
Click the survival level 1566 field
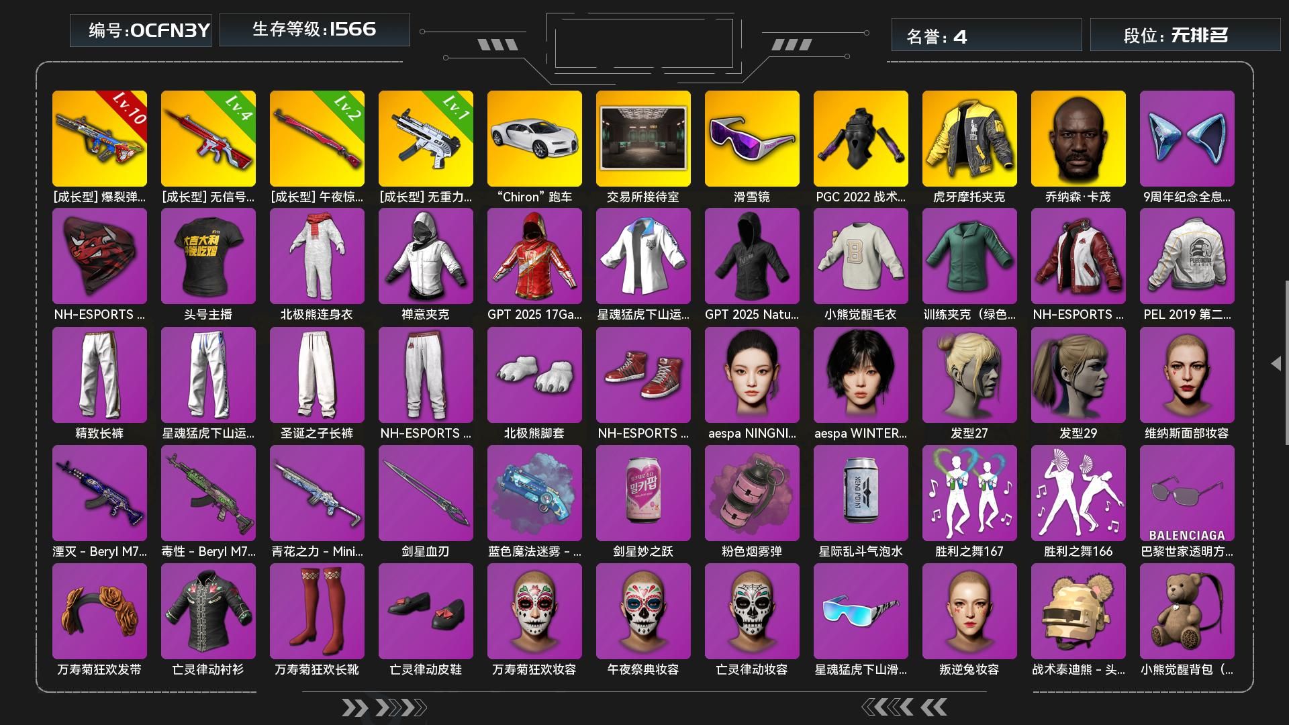[x=315, y=30]
